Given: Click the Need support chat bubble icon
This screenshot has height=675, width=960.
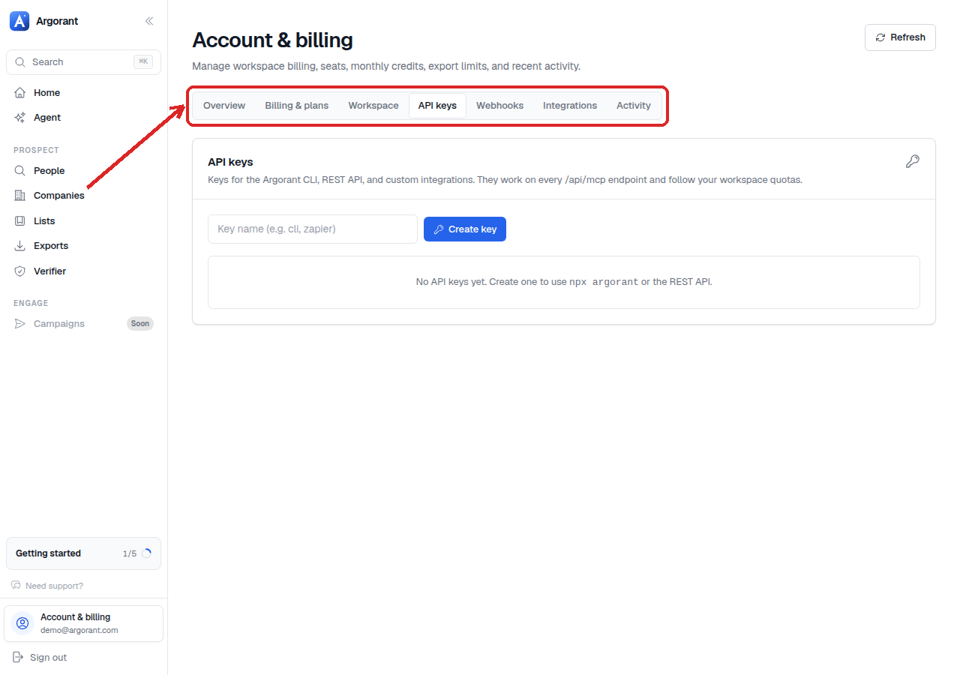Looking at the screenshot, I should [x=16, y=586].
